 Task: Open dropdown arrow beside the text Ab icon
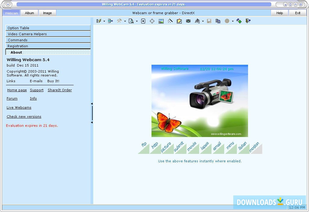(203, 21)
